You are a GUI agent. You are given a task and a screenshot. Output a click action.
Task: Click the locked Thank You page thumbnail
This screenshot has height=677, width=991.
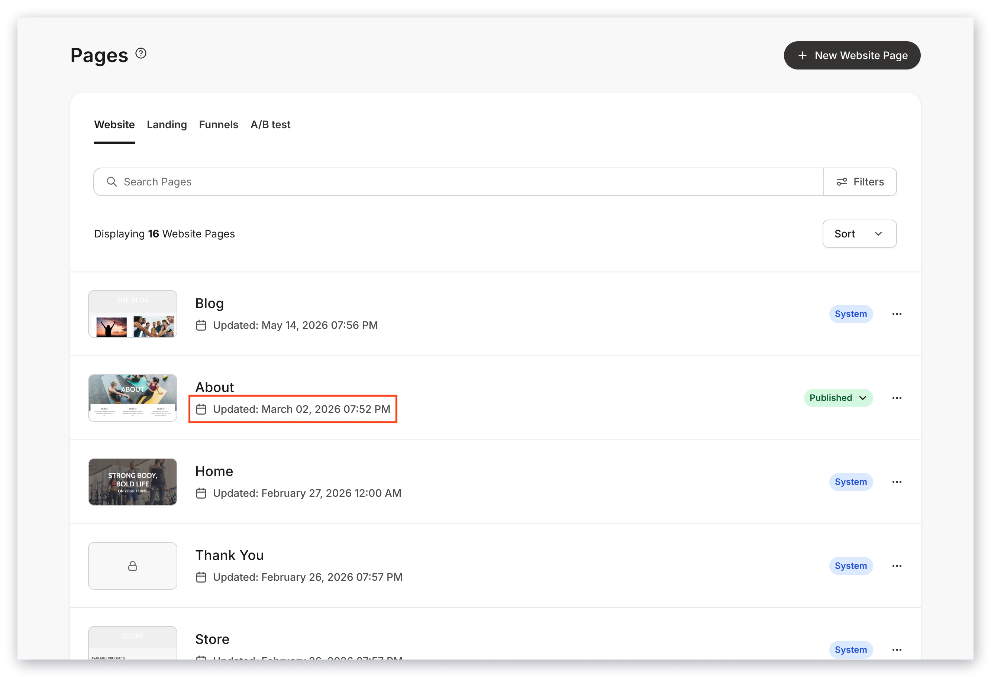click(133, 566)
